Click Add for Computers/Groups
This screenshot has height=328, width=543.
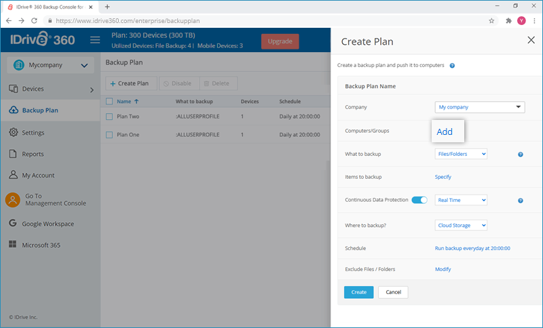[x=445, y=131]
